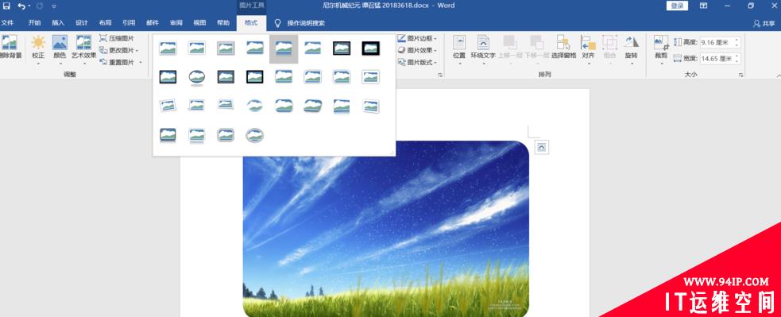The image size is (781, 317).
Task: Expand the Picture Effects (图片效果) dropdown
Action: [417, 50]
